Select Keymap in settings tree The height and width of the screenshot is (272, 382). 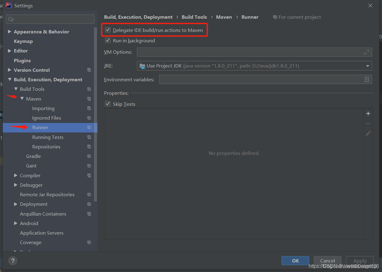[x=23, y=41]
